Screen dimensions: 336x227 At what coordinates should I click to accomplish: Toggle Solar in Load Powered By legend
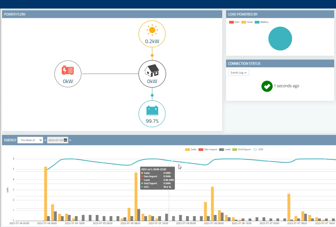(x=247, y=22)
